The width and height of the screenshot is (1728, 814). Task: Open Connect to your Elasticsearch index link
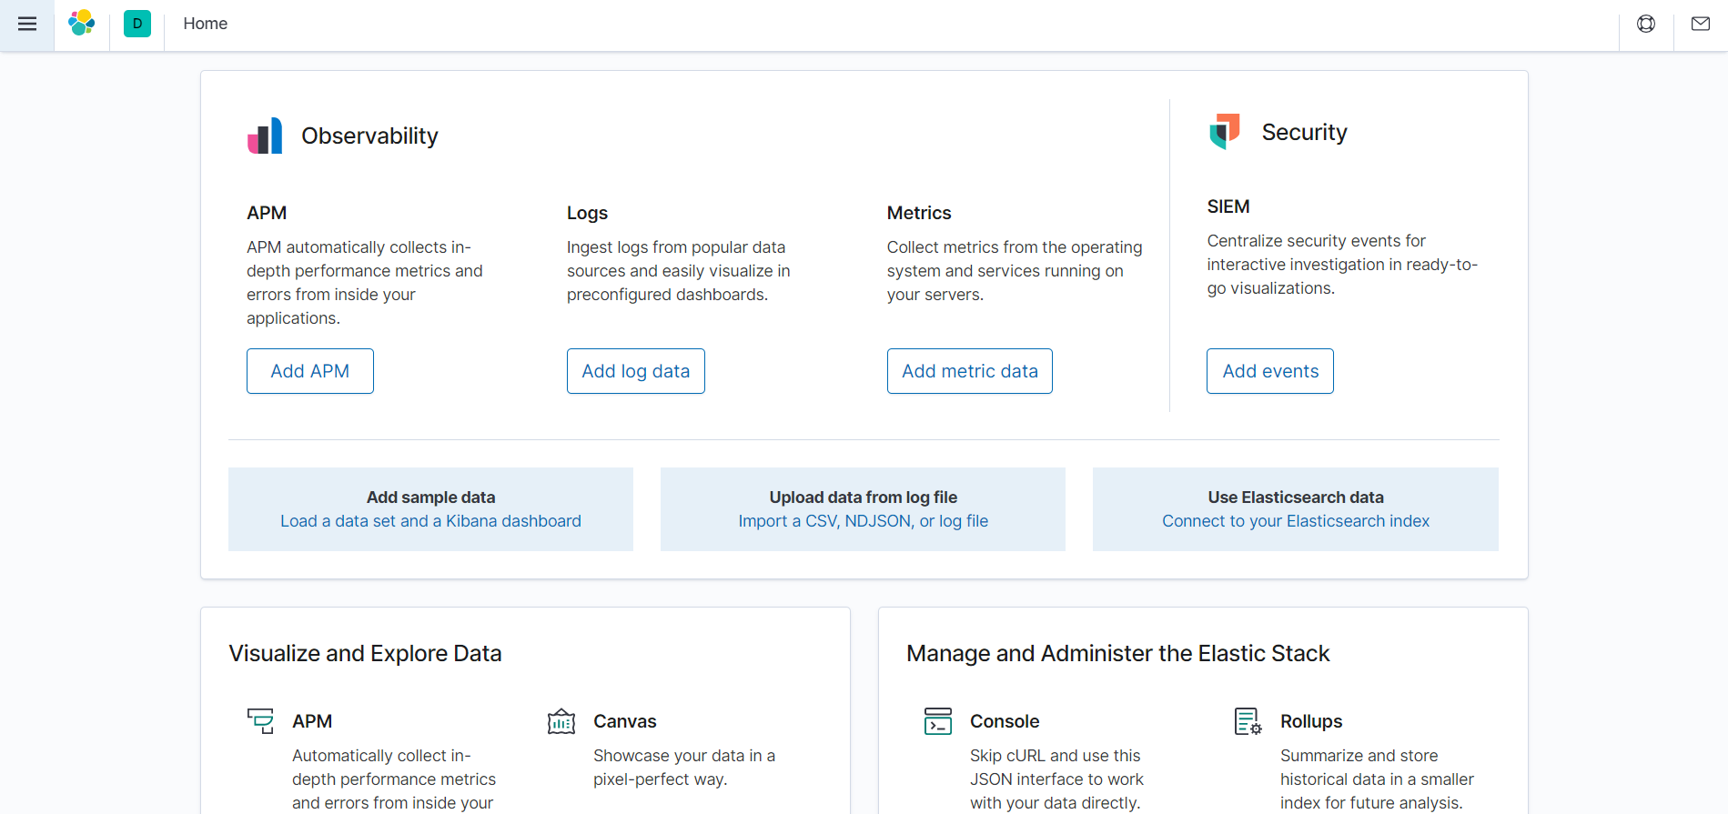point(1296,521)
